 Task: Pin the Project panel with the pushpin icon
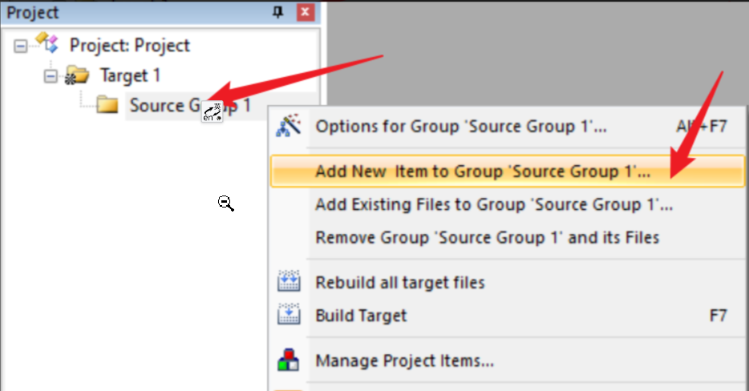278,13
